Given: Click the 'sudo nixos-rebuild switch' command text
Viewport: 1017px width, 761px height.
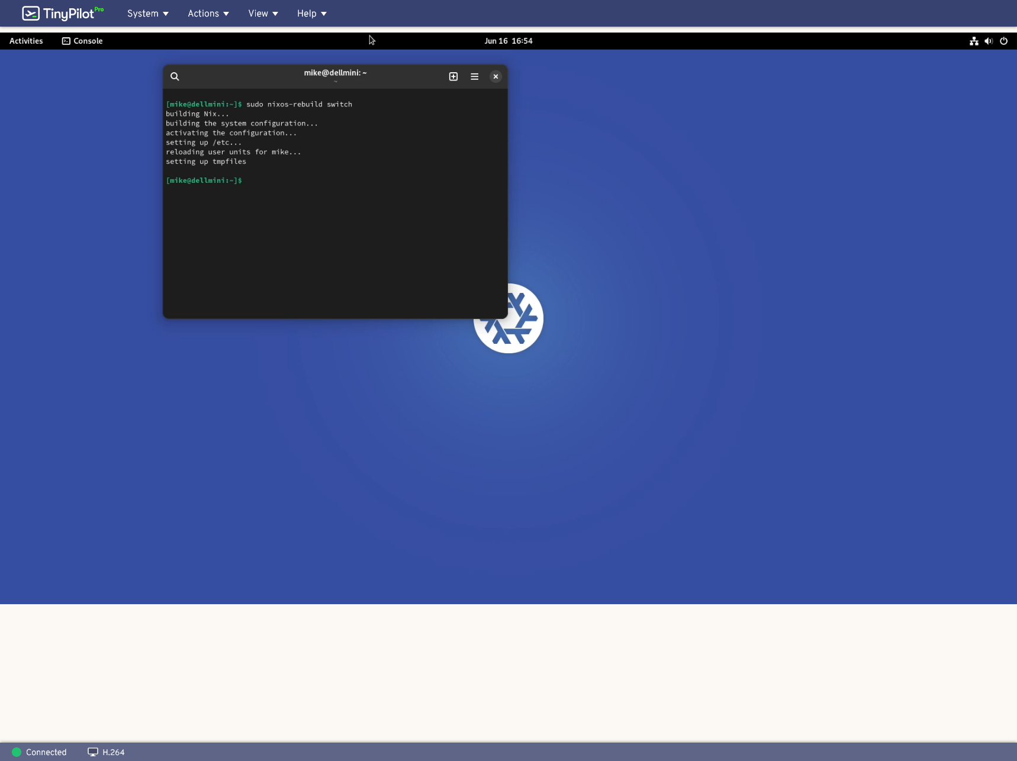Looking at the screenshot, I should tap(299, 104).
